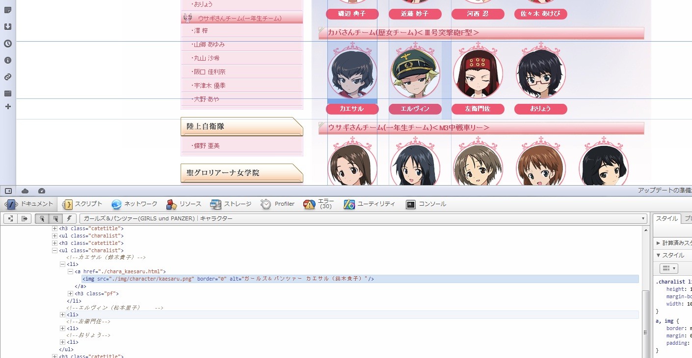Click the expand DOM tree toolbar icon
The height and width of the screenshot is (358, 692).
pos(10,218)
